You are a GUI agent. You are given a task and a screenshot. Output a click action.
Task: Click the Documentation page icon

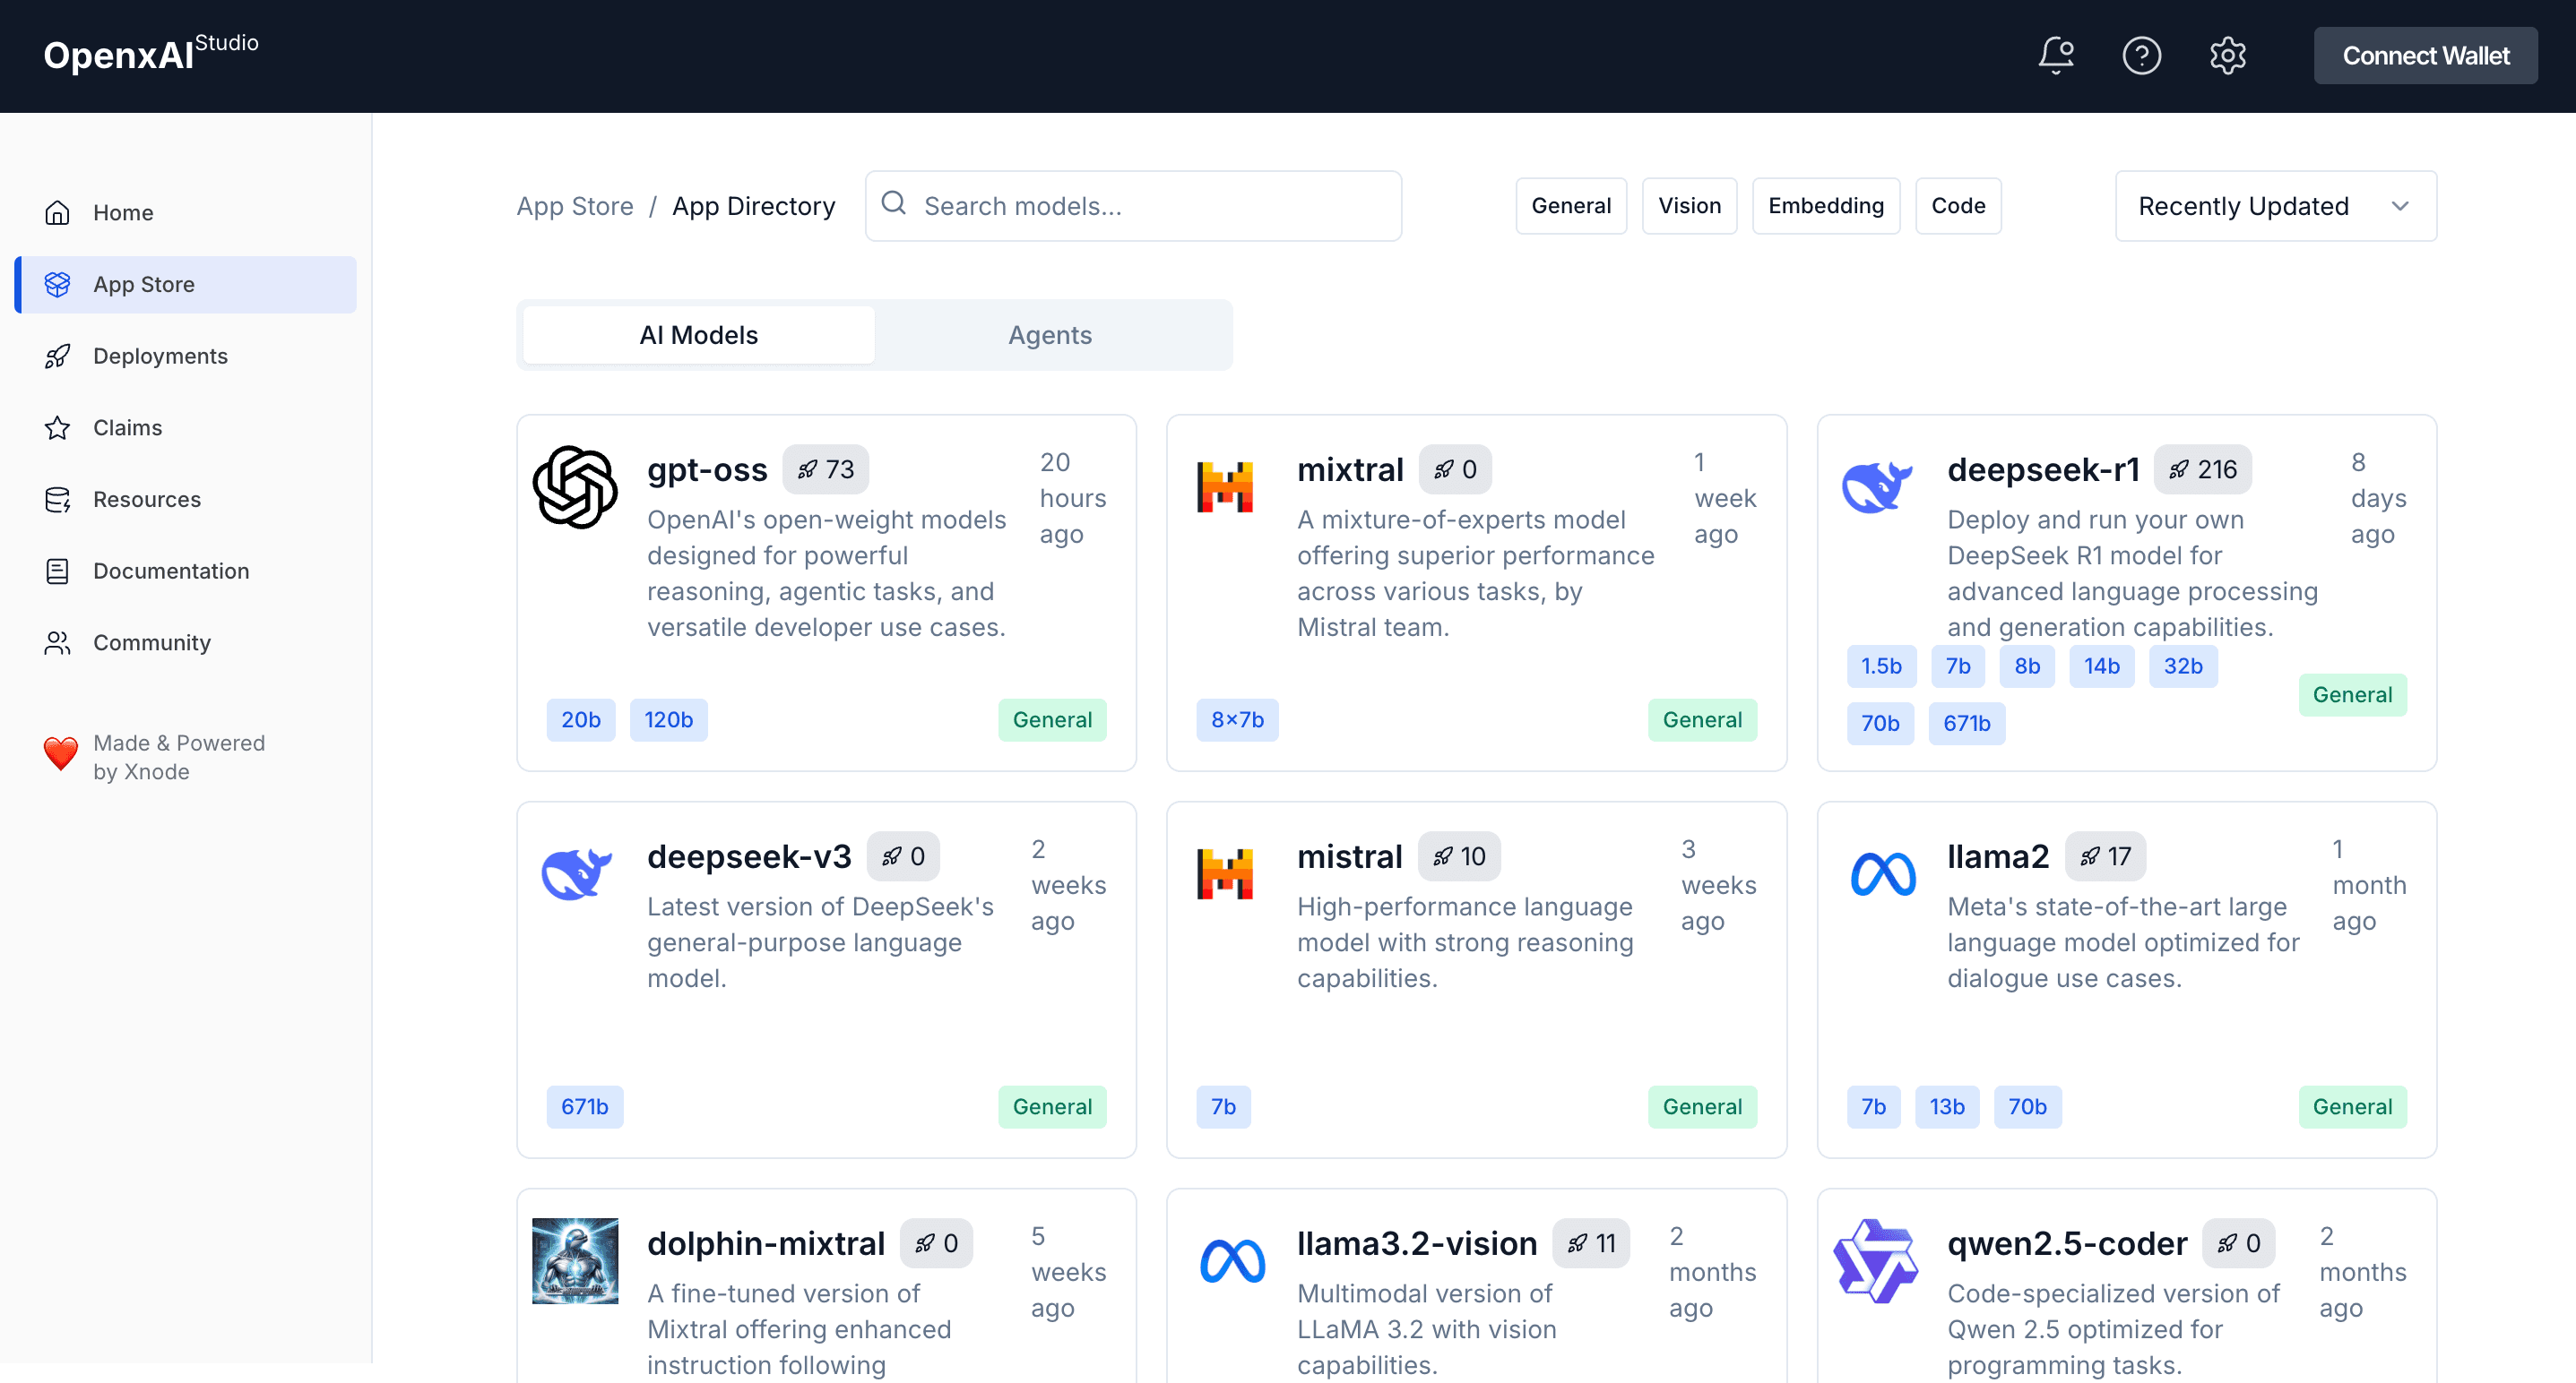(58, 571)
